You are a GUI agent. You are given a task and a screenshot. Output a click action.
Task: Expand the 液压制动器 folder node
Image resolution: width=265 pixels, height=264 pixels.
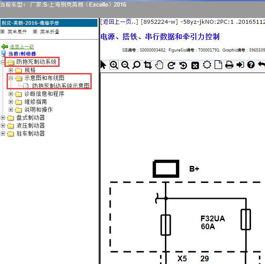[x=3, y=125]
